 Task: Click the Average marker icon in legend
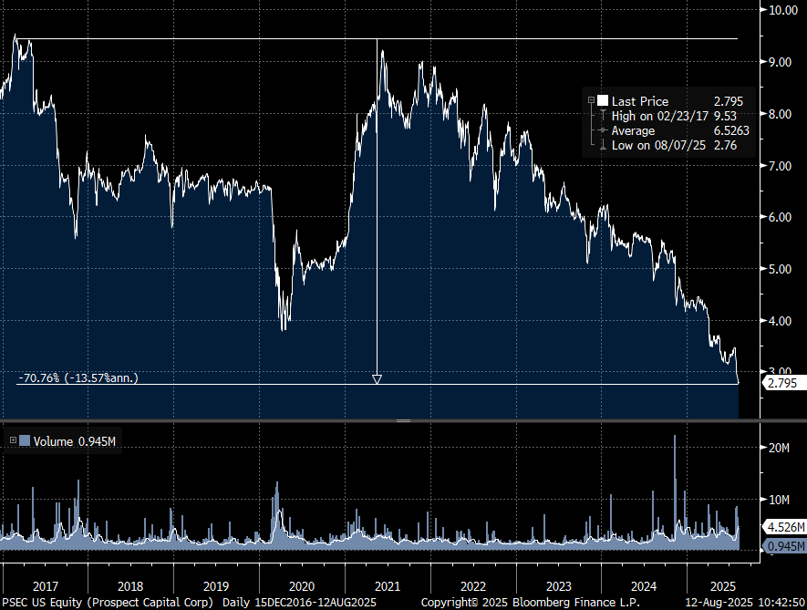point(603,130)
